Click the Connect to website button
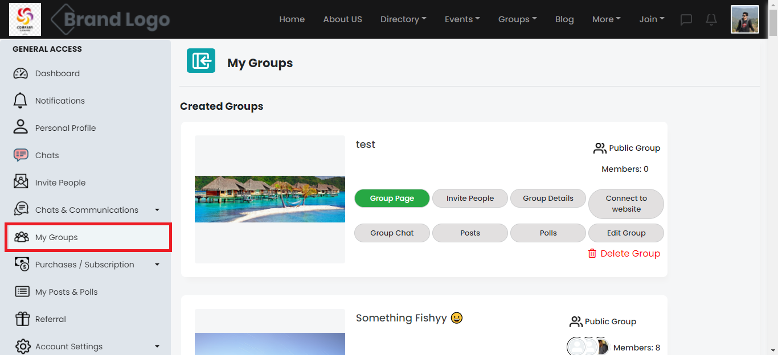Viewport: 778px width, 355px height. coord(626,204)
